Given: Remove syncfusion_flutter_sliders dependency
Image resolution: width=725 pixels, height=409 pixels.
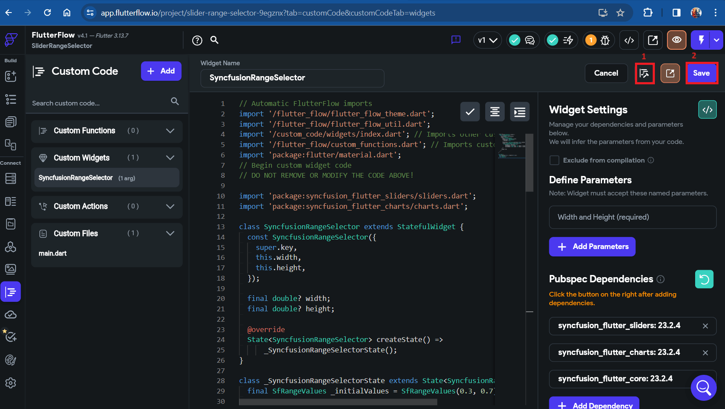Looking at the screenshot, I should 705,326.
